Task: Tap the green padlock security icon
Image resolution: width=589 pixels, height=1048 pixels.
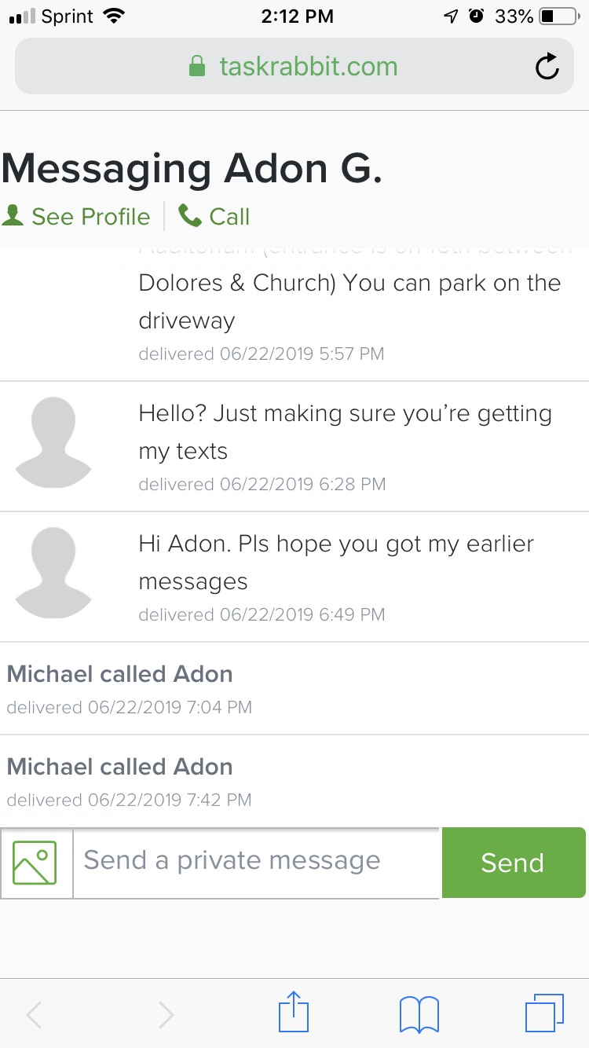Action: click(x=197, y=67)
